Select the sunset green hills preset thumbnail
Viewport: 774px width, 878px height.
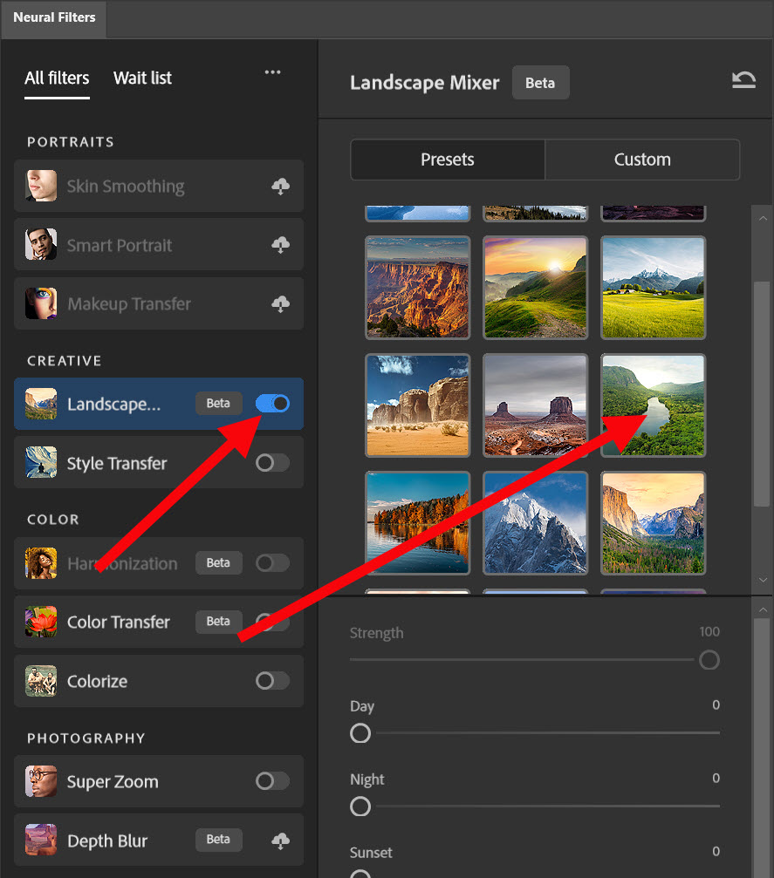pos(535,287)
